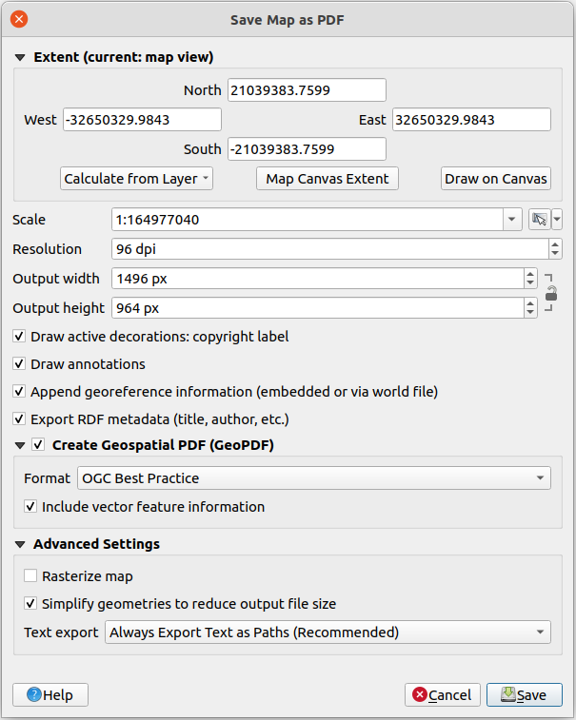Screen dimensions: 576x720
Task: Click the North extent input field
Action: pos(307,90)
